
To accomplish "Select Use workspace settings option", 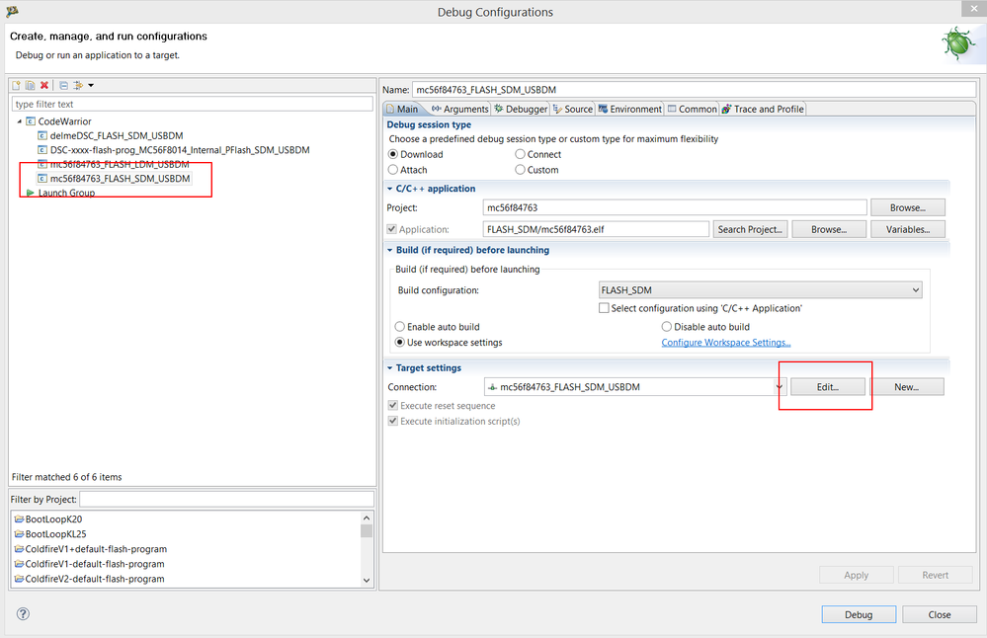I will (x=400, y=343).
